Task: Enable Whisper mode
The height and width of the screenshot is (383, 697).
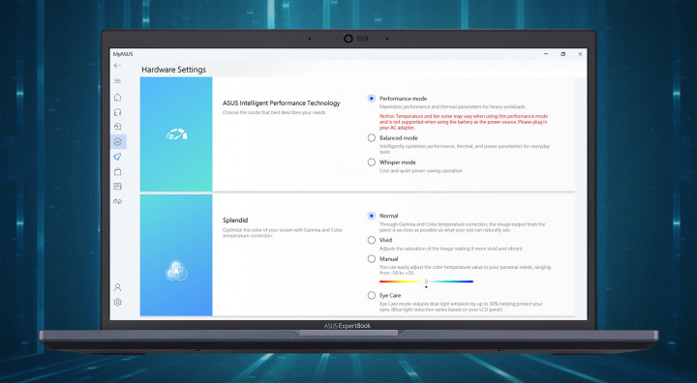Action: [x=372, y=162]
